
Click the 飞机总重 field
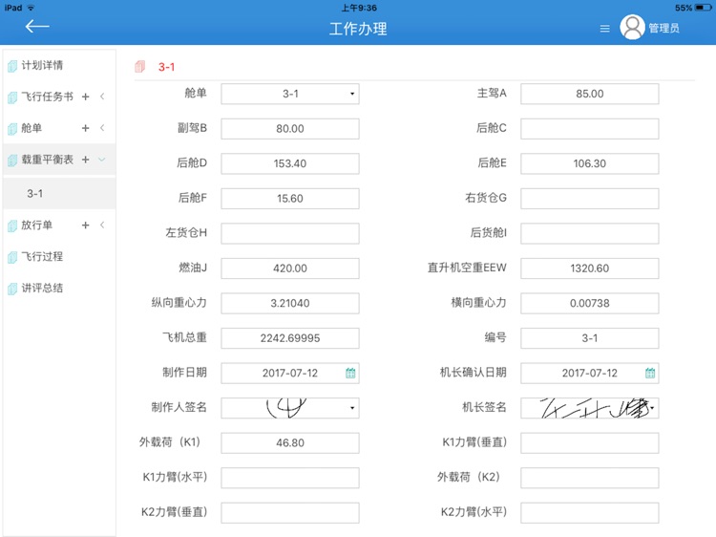coord(290,338)
